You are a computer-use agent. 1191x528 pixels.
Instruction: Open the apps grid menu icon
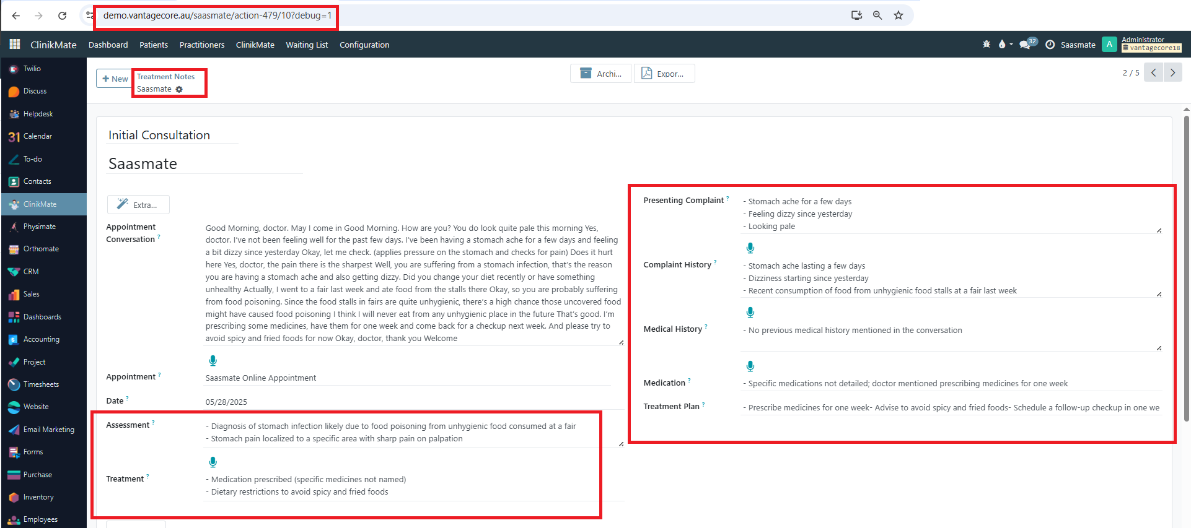(x=15, y=45)
